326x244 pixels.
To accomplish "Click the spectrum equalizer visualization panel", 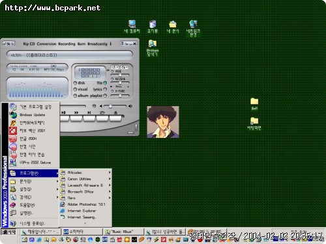I will (37, 88).
